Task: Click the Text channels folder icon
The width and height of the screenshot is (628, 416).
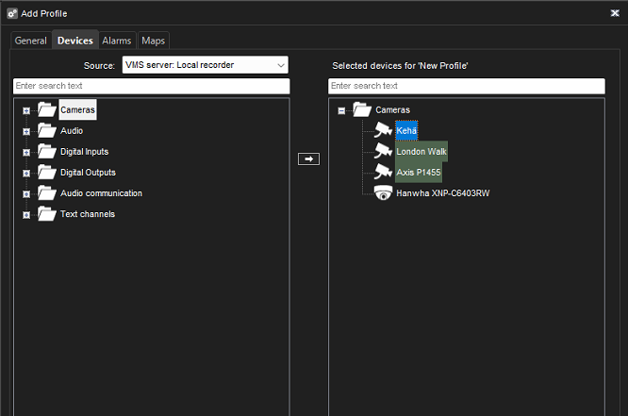Action: pyautogui.click(x=47, y=213)
